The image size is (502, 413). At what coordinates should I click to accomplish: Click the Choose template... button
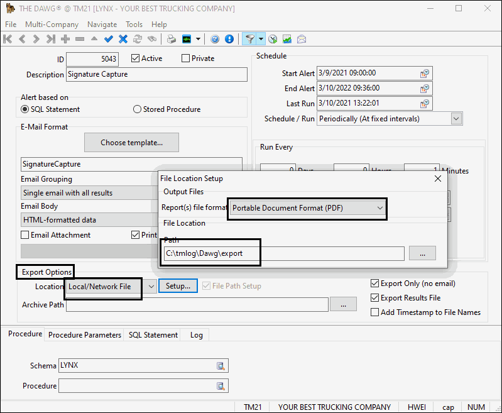(131, 143)
